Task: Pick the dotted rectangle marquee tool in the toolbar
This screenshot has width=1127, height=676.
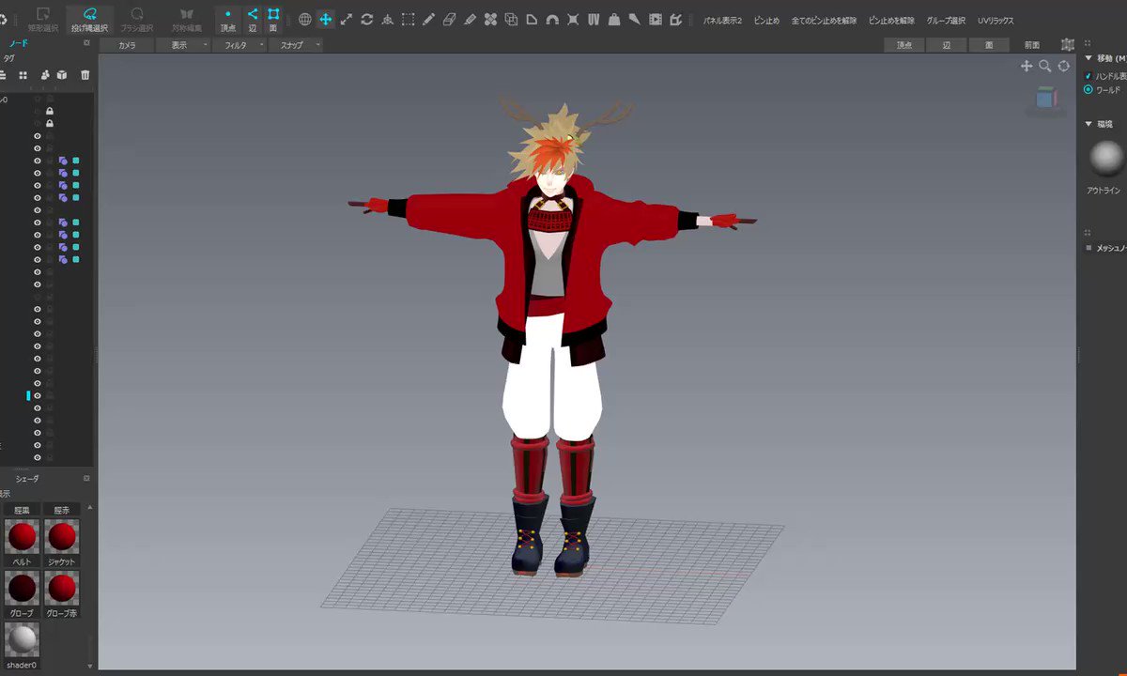Action: [x=409, y=19]
